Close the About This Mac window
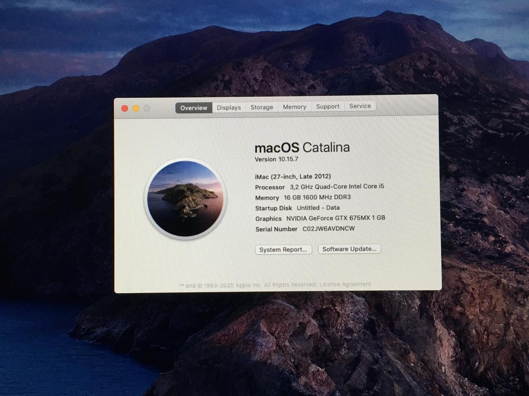Viewport: 529px width, 396px height. coord(125,108)
